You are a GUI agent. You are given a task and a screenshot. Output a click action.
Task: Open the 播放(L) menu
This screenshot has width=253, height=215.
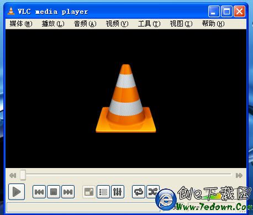53,24
